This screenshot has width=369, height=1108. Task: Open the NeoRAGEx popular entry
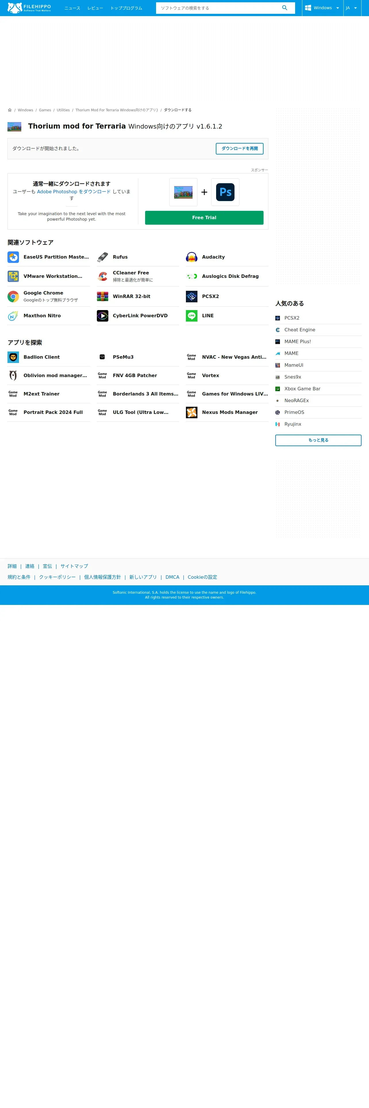[318, 400]
